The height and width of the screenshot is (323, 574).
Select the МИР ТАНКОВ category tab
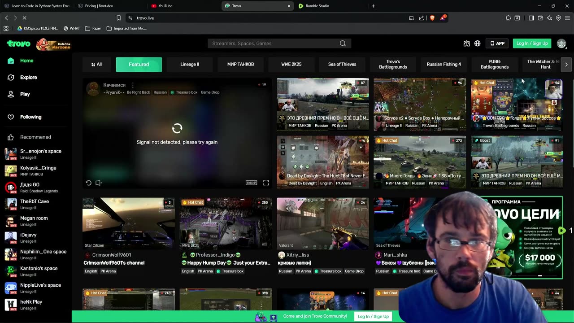240,64
